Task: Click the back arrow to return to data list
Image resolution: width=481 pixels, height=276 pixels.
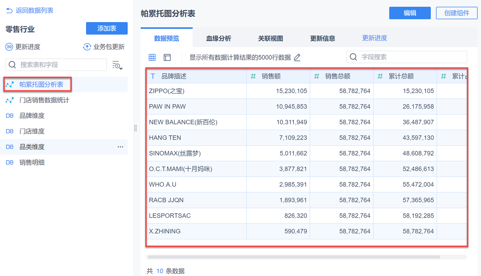Action: tap(9, 11)
